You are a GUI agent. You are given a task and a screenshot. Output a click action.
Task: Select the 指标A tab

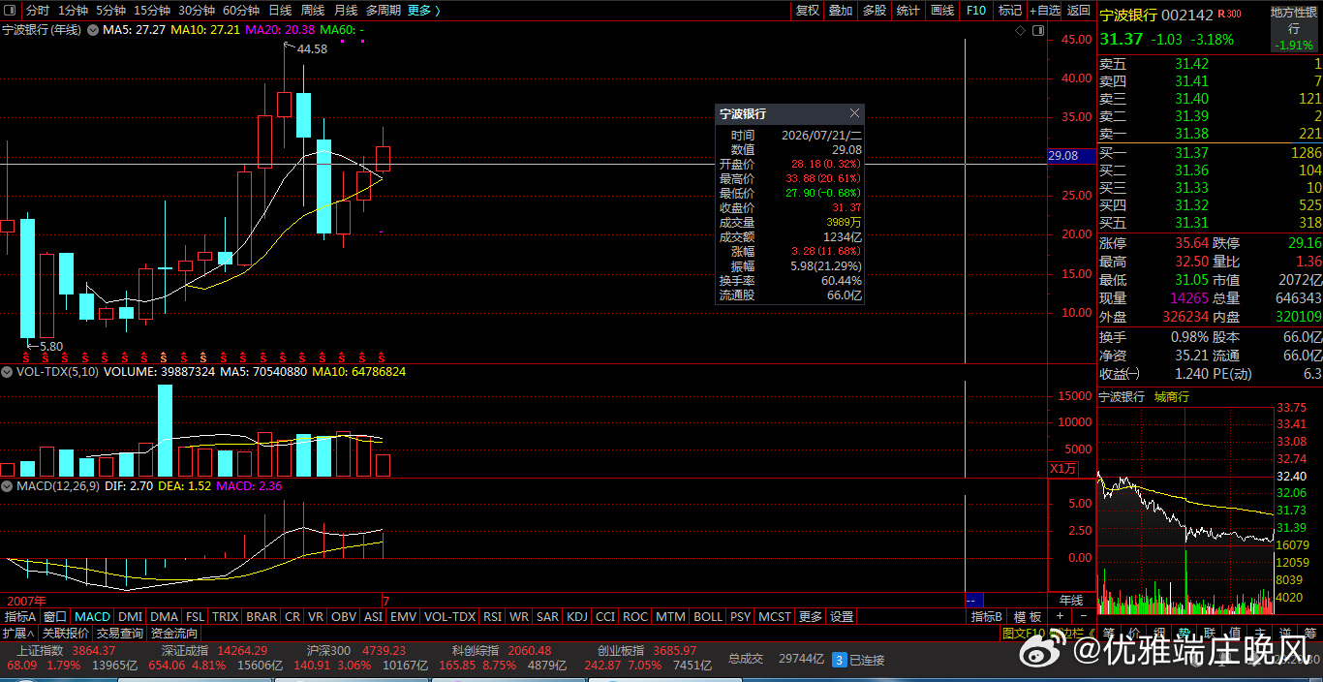click(x=20, y=616)
